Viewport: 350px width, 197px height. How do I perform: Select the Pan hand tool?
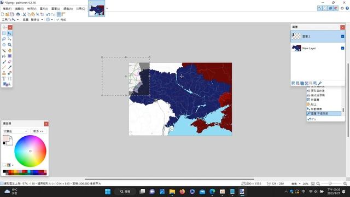(x=10, y=50)
